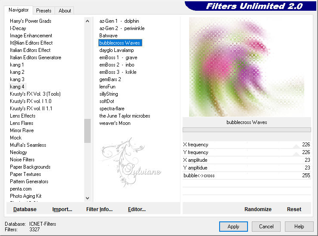
Task: Choose the softDot filter
Action: [x=107, y=101]
